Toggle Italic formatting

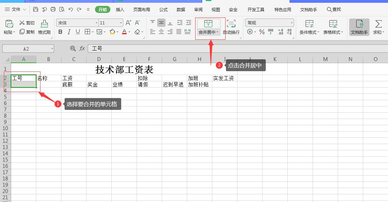coord(69,32)
